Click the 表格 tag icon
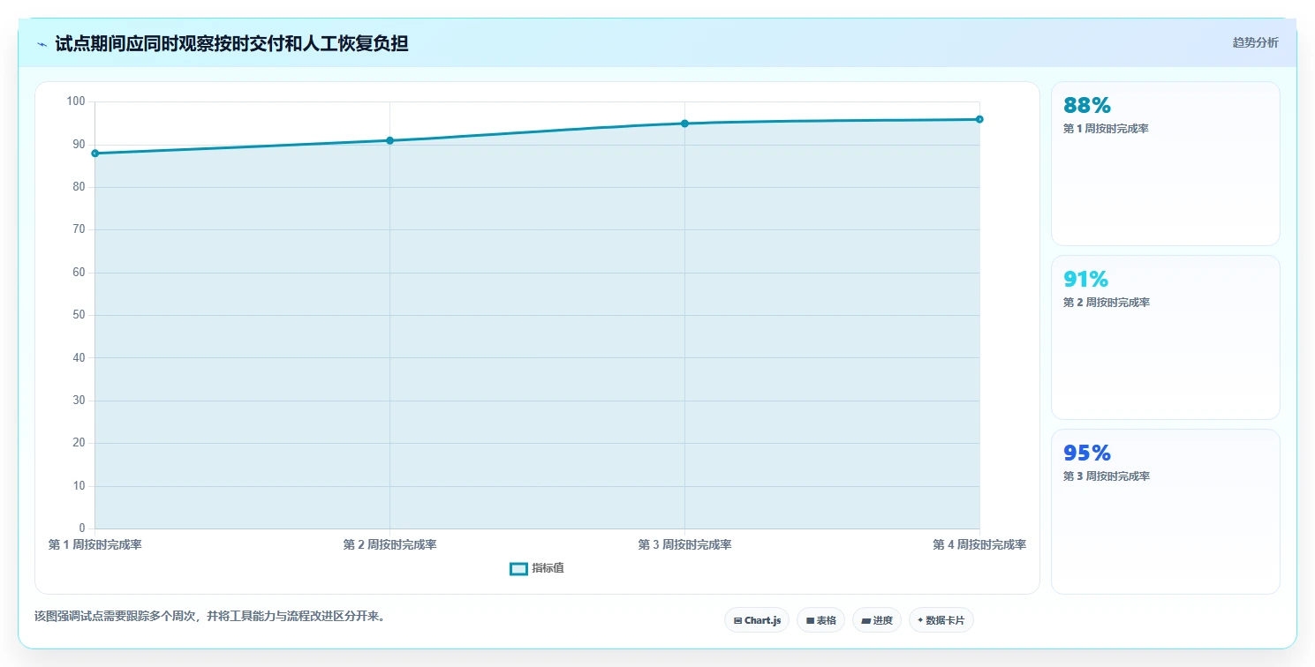The image size is (1315, 667). point(810,621)
